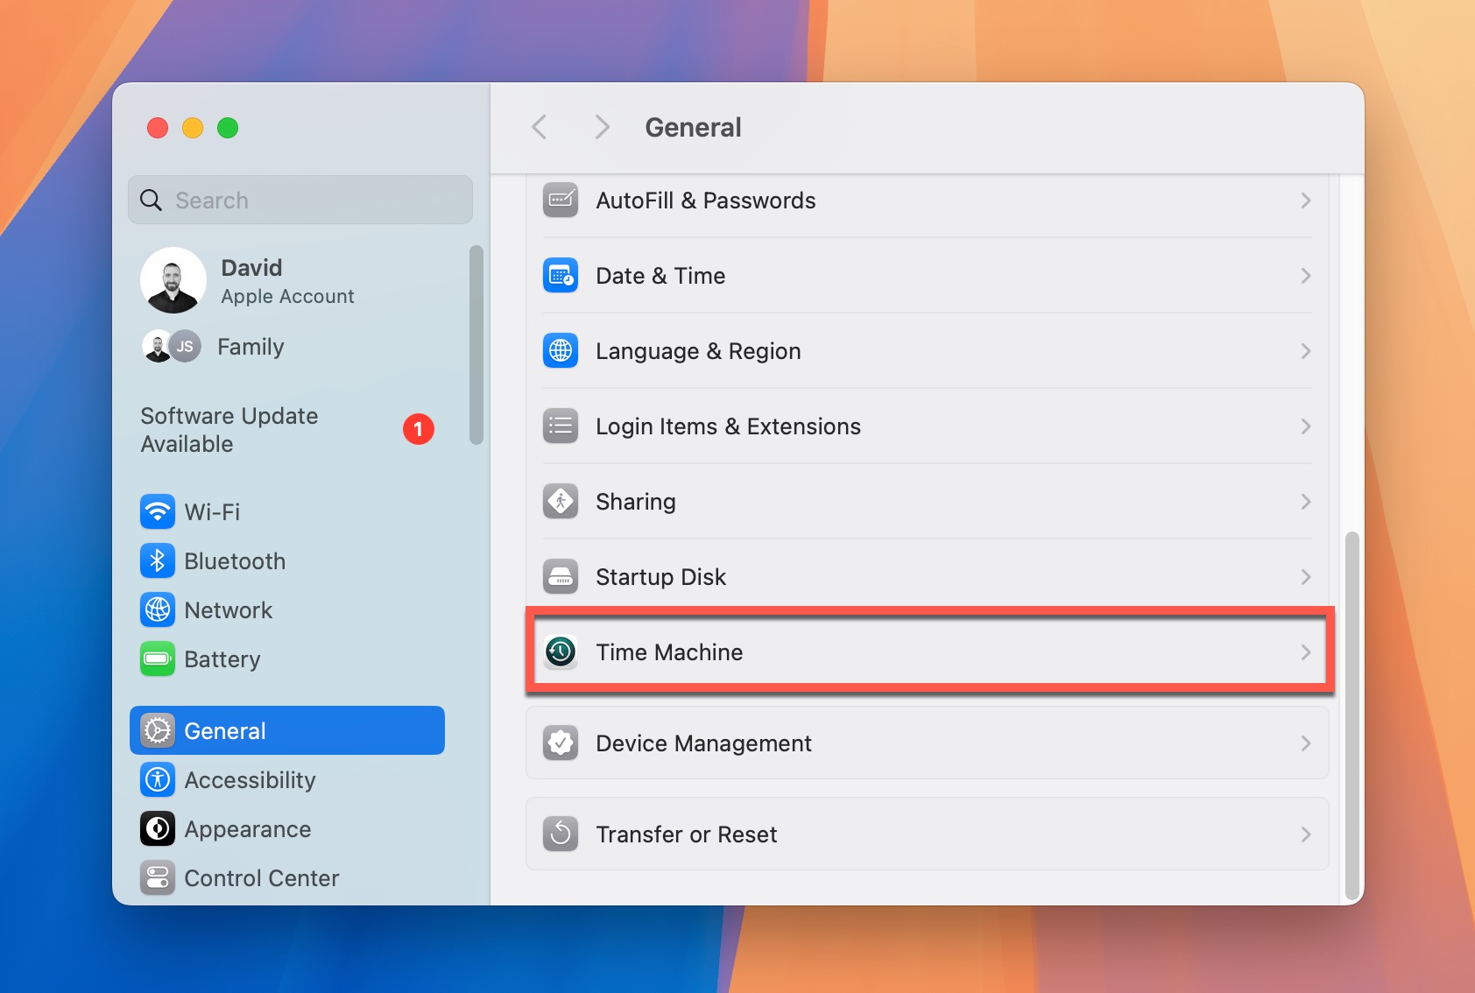Click the Wi-Fi icon in sidebar
Viewport: 1475px width, 993px height.
(158, 512)
